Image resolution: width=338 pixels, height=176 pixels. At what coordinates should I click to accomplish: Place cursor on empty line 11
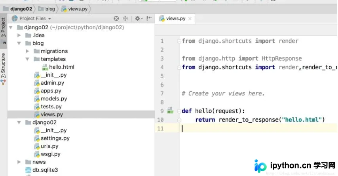[258, 129]
